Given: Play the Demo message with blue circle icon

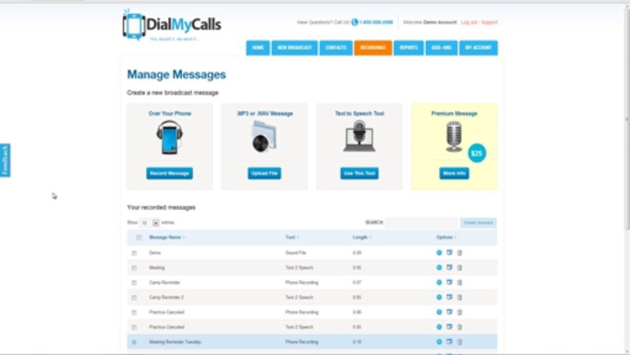Looking at the screenshot, I should point(439,253).
